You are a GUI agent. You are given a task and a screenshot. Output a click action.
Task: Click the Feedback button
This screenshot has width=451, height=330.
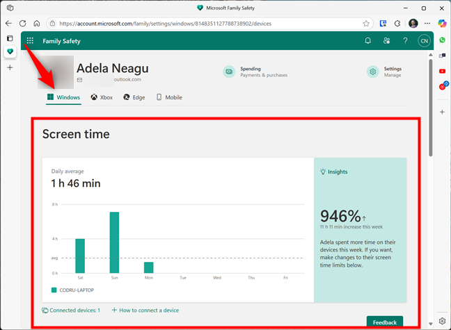(x=385, y=322)
